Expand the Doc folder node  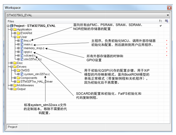tap(12, 63)
